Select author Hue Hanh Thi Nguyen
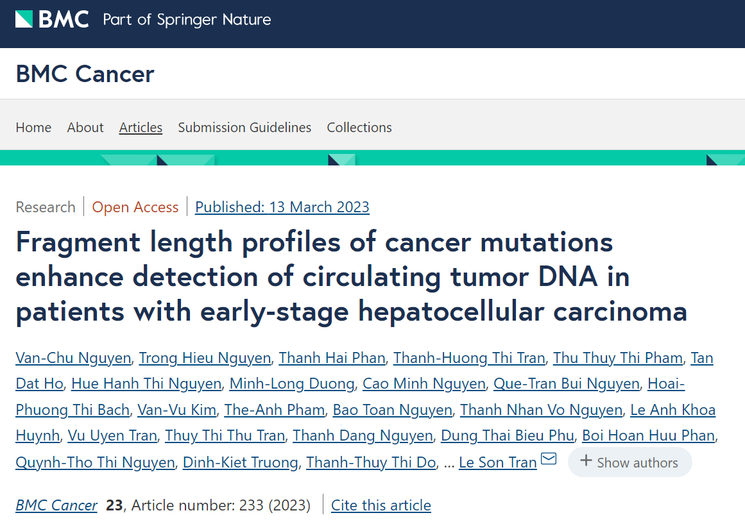This screenshot has width=745, height=522. pyautogui.click(x=146, y=383)
